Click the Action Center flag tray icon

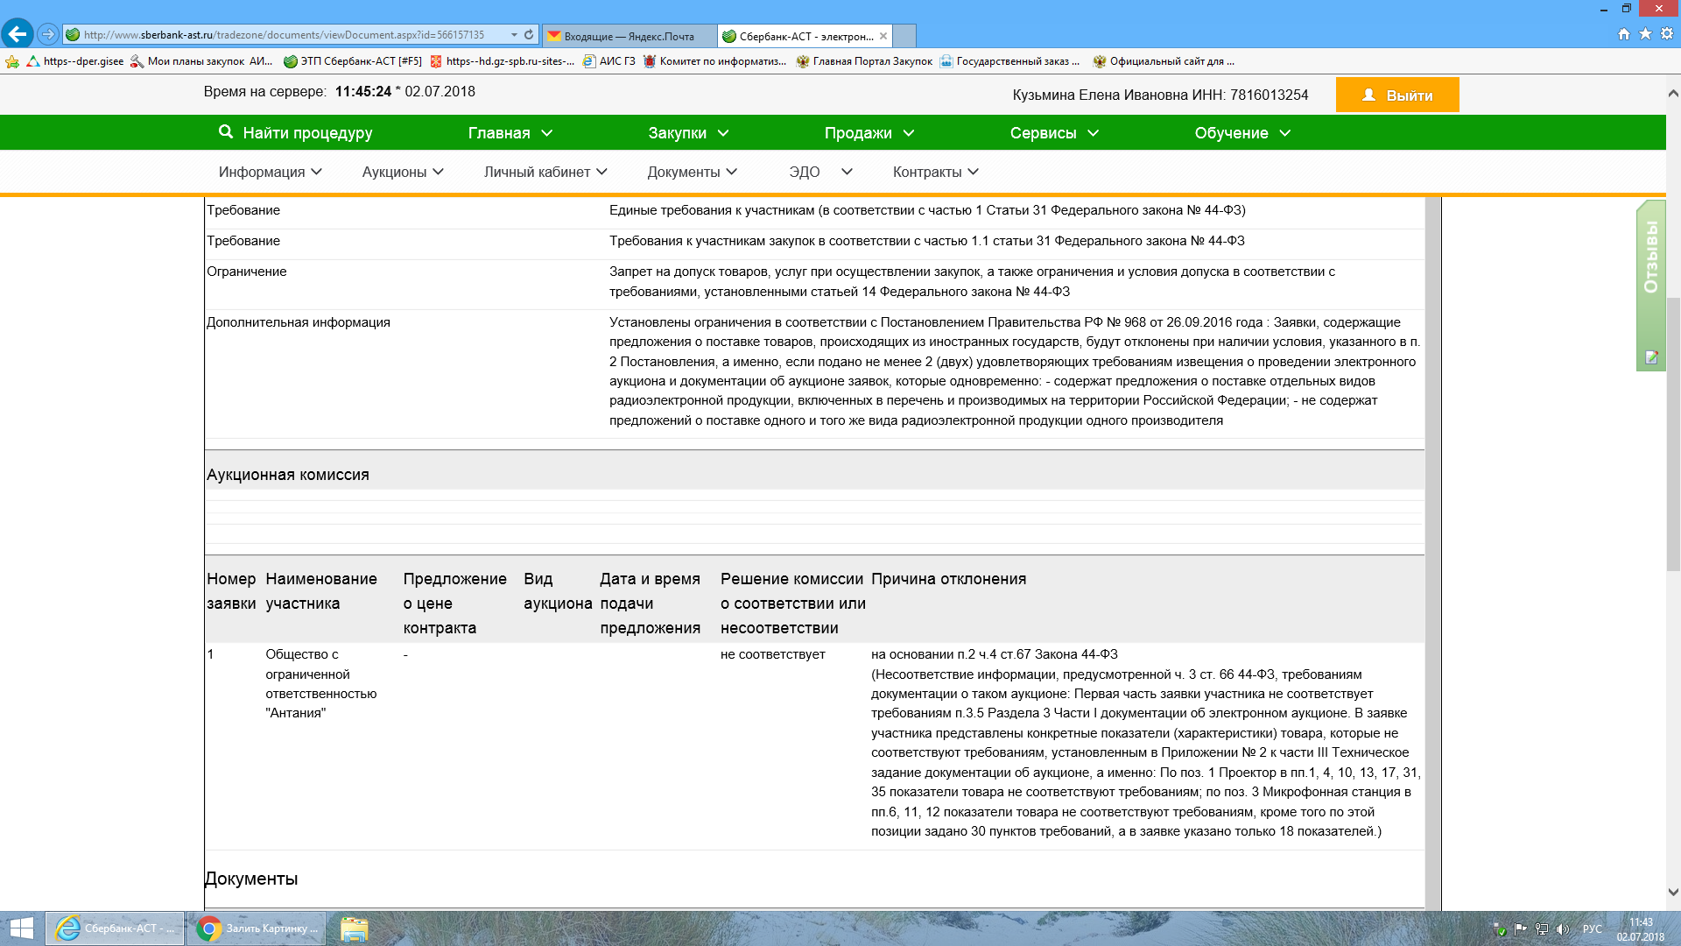point(1520,929)
